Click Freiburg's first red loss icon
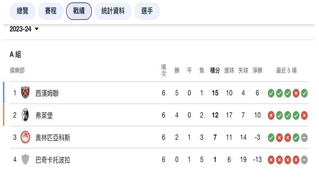The width and height of the screenshot is (319, 179). coord(271,115)
